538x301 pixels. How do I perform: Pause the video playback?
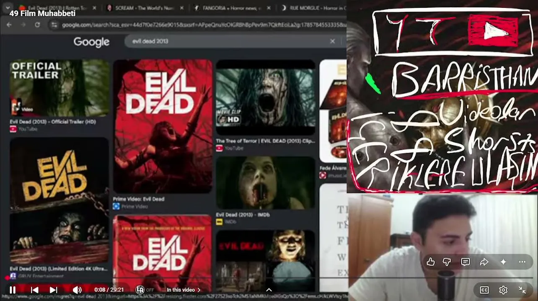[13, 290]
